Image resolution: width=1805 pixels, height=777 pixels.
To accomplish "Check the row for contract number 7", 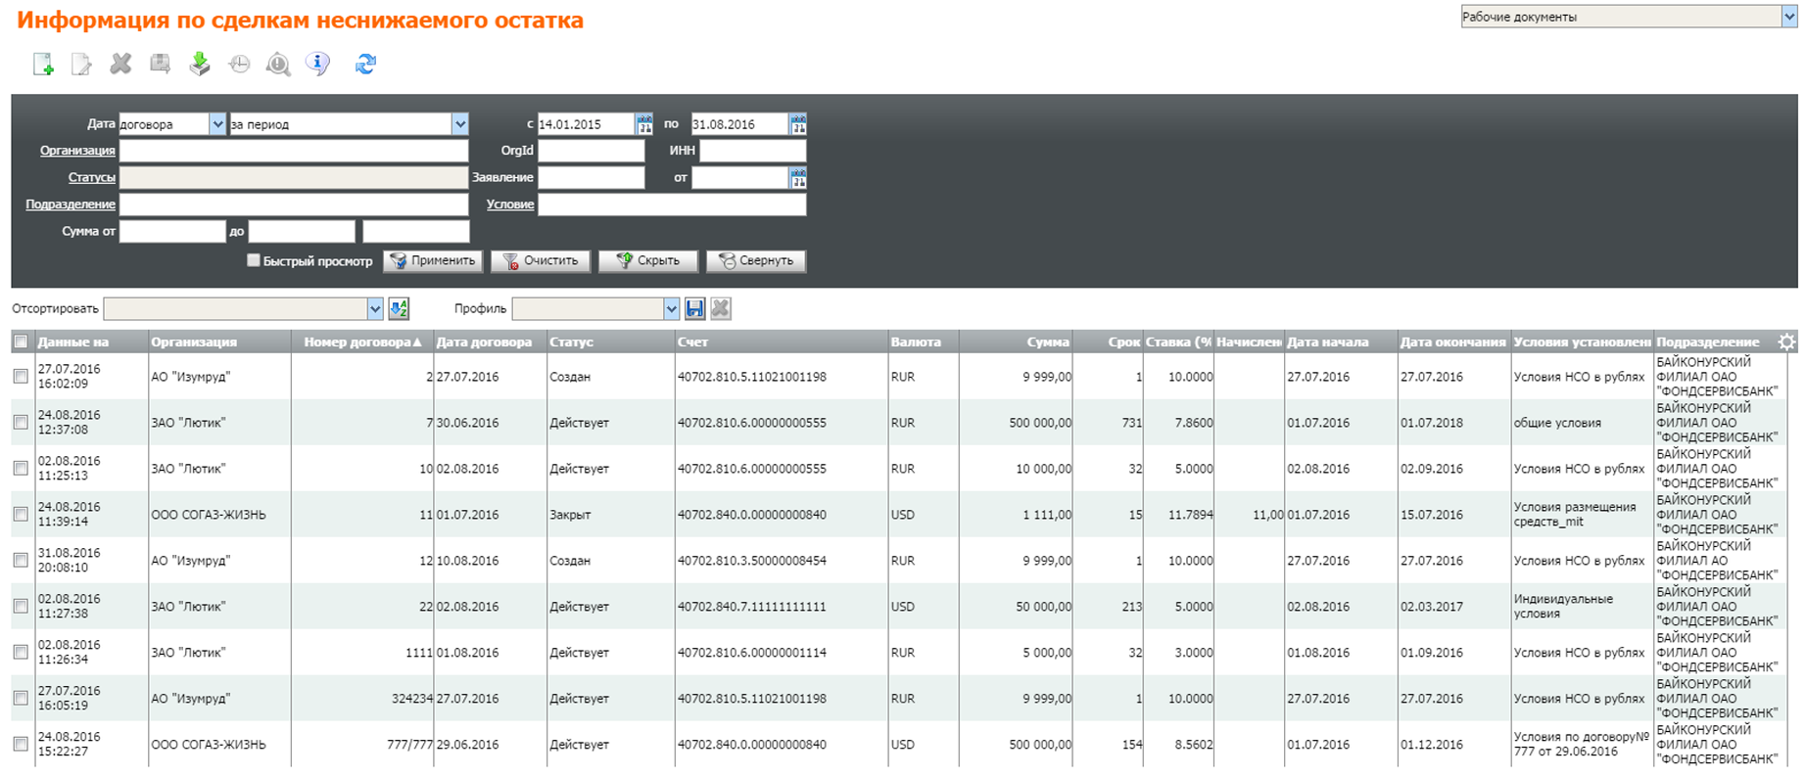I will point(21,423).
